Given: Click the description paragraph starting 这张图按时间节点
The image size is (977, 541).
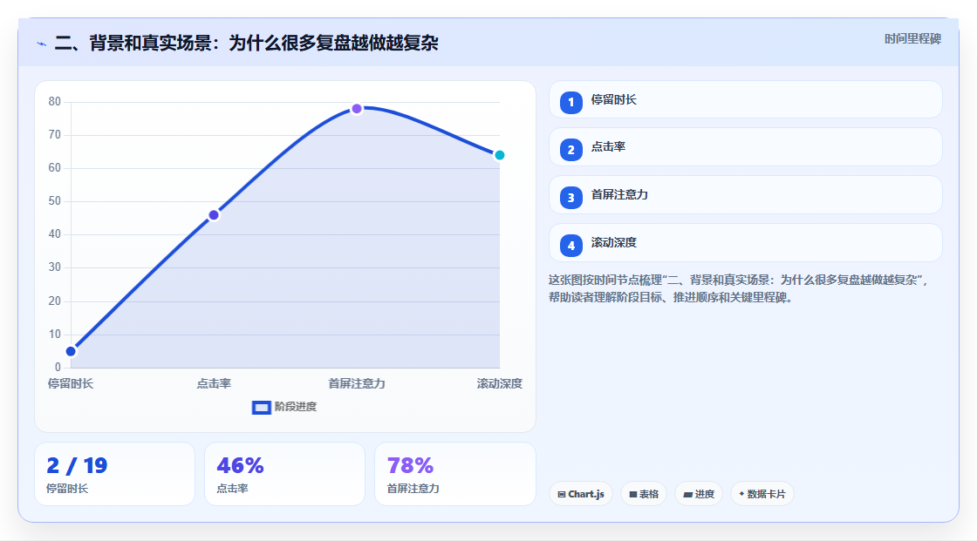Looking at the screenshot, I should point(739,289).
